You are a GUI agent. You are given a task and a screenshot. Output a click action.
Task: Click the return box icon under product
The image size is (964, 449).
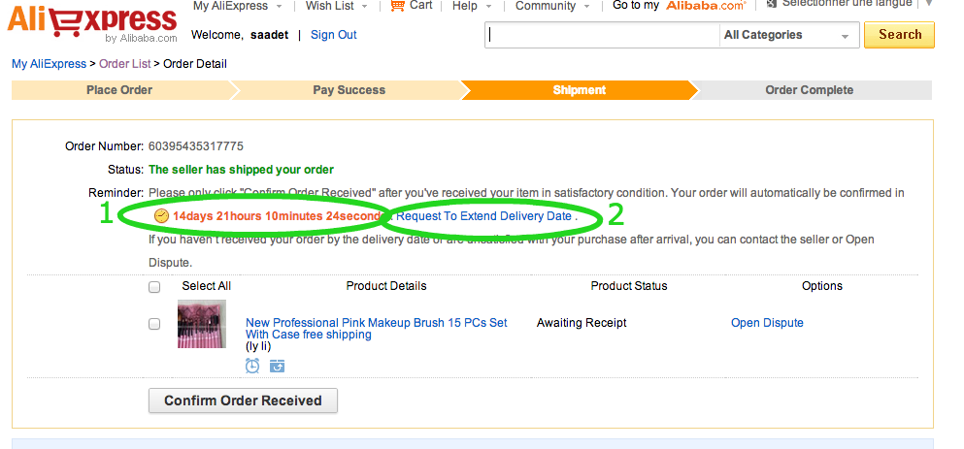(x=277, y=366)
